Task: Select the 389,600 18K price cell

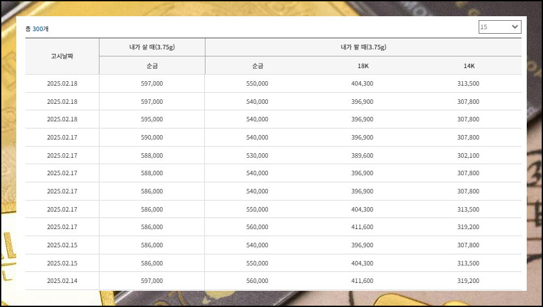Action: (362, 156)
